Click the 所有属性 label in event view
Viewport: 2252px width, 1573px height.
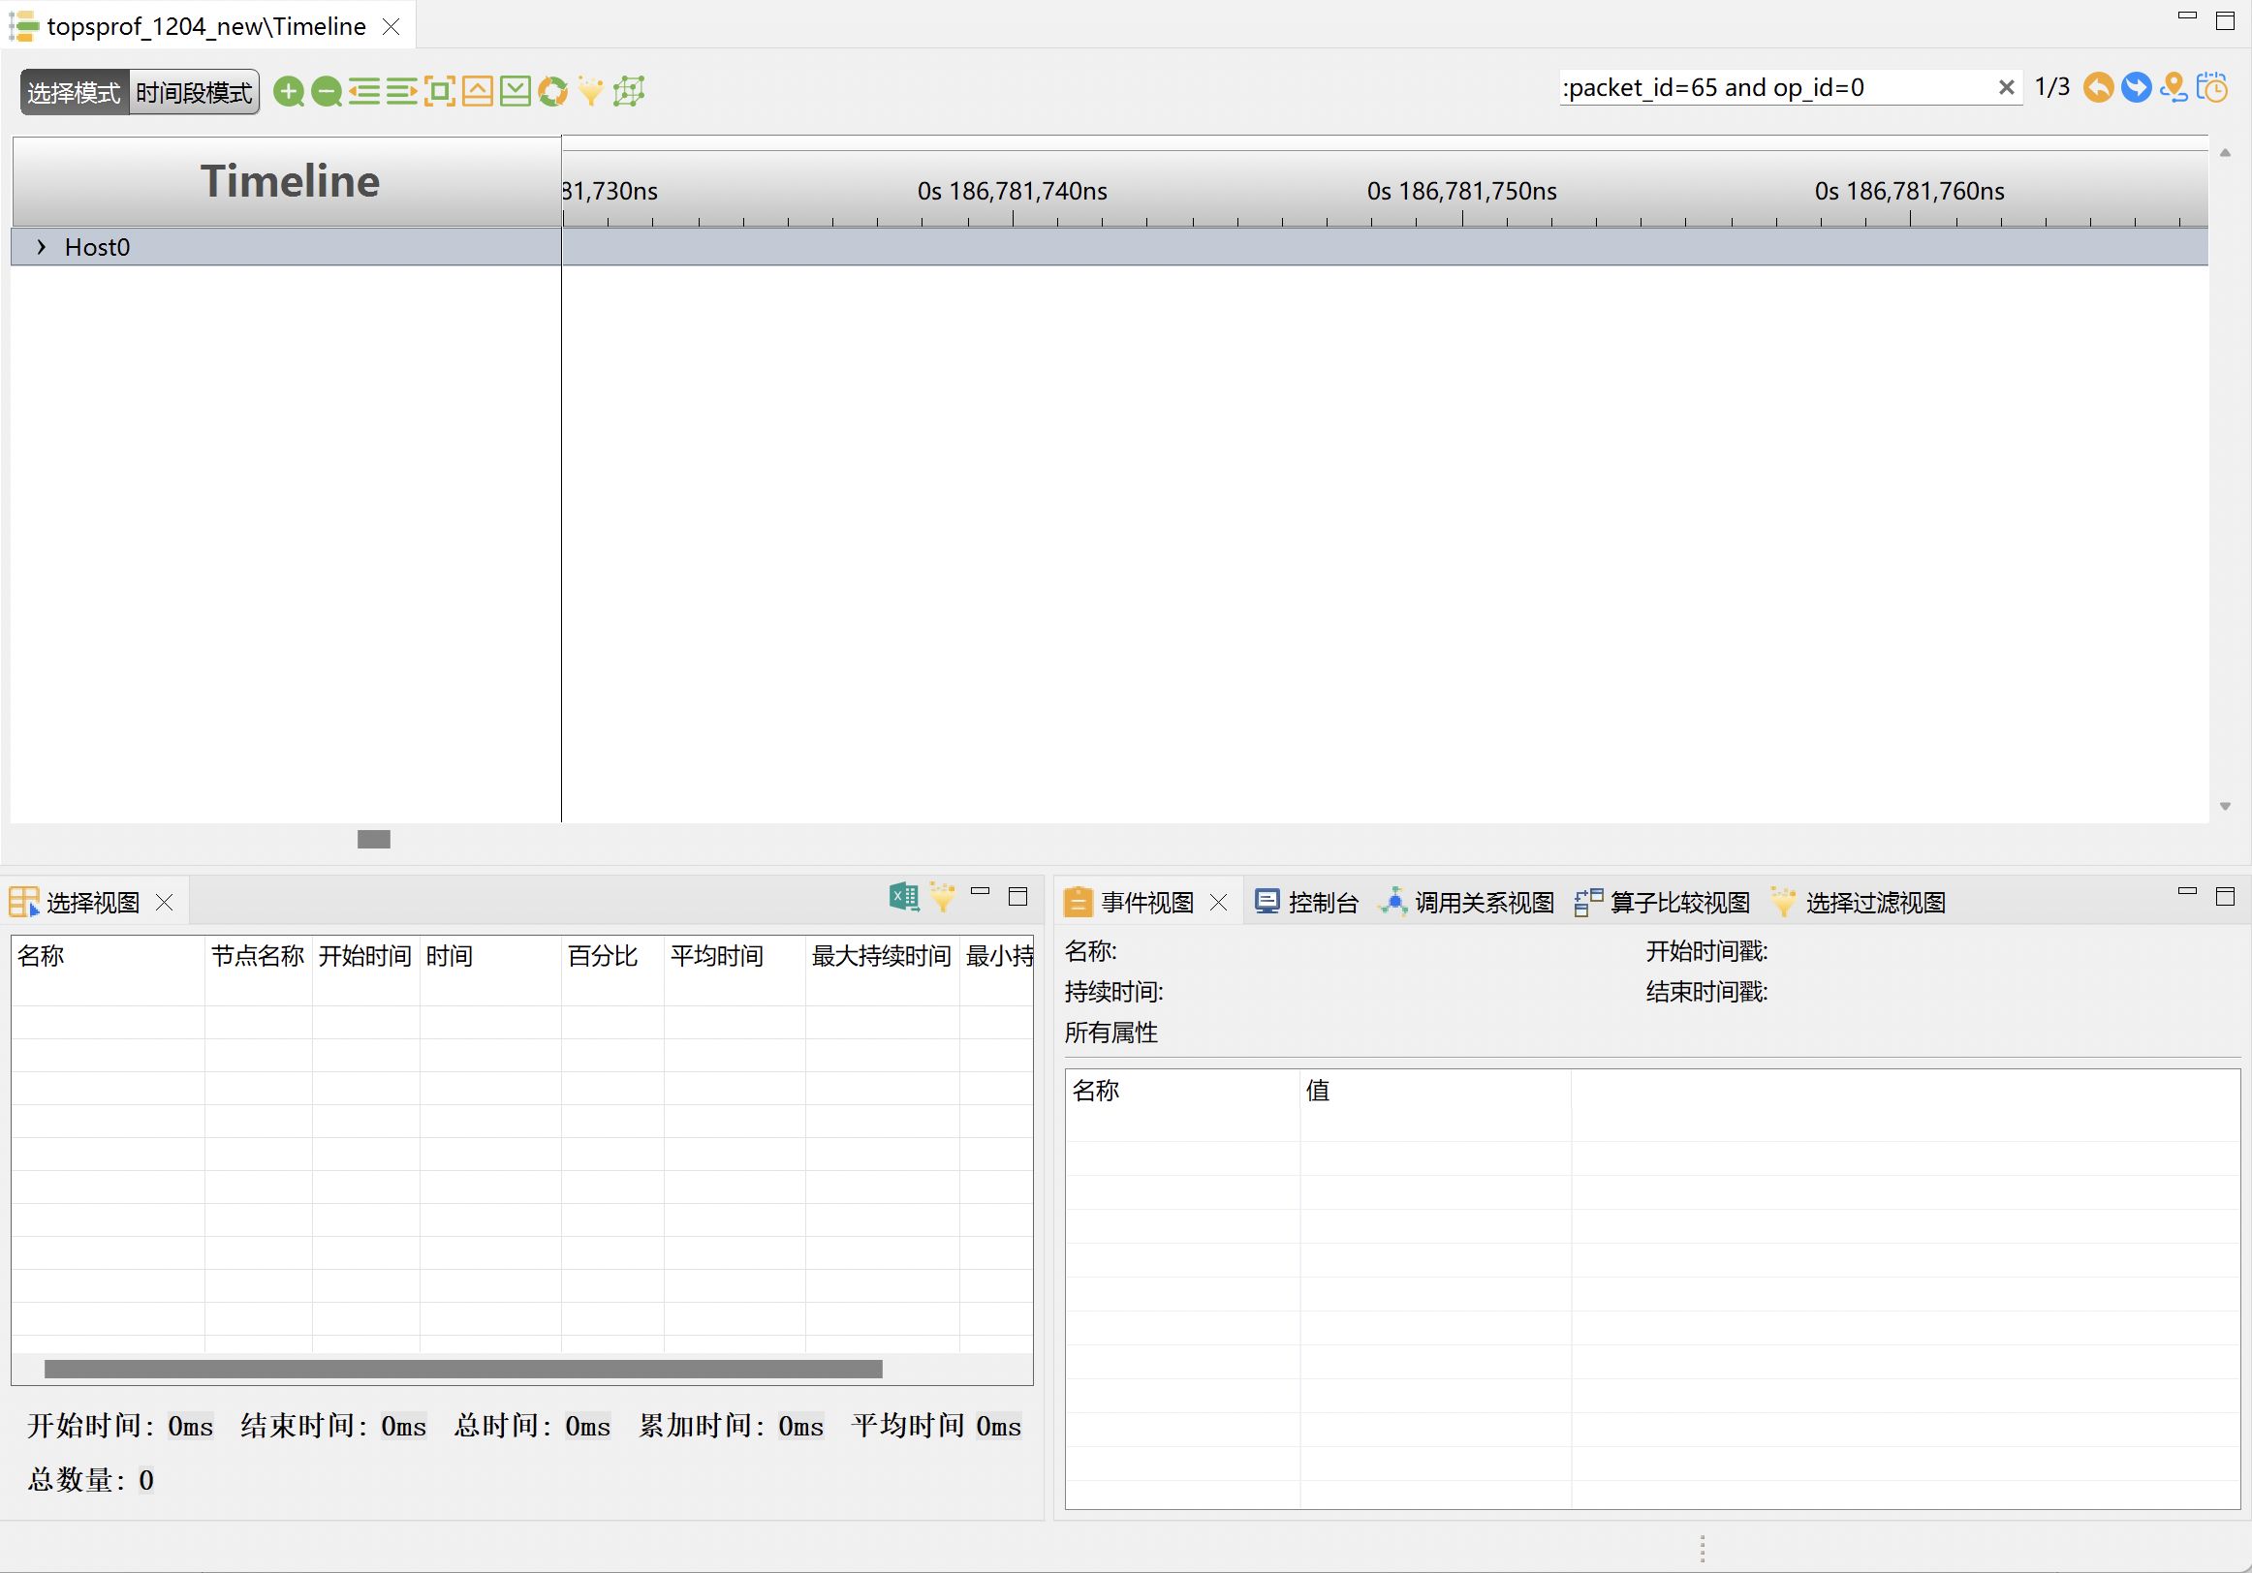pos(1111,1033)
